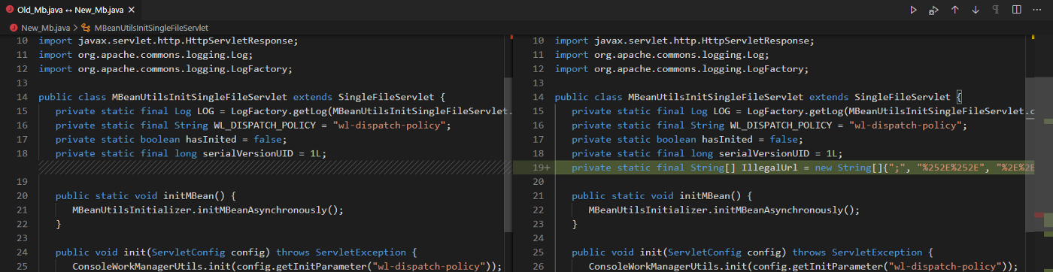Click the class symbol icon in breadcrumb
Viewport: 1053px width, 272px height.
(86, 27)
